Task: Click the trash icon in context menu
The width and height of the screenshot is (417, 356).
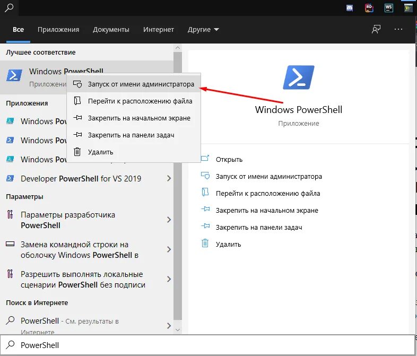Action: tap(77, 152)
